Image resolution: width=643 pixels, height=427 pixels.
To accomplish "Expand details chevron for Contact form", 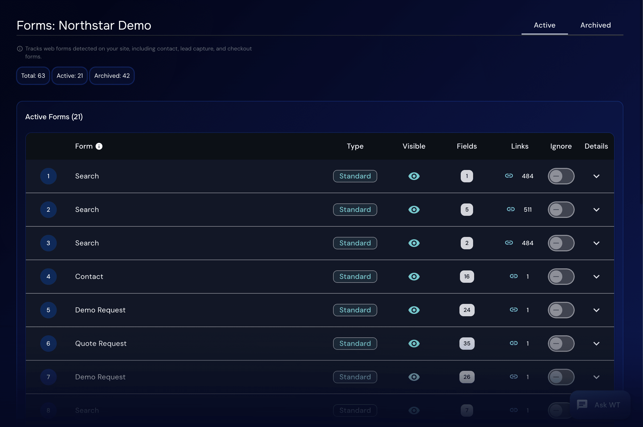I will pos(596,277).
